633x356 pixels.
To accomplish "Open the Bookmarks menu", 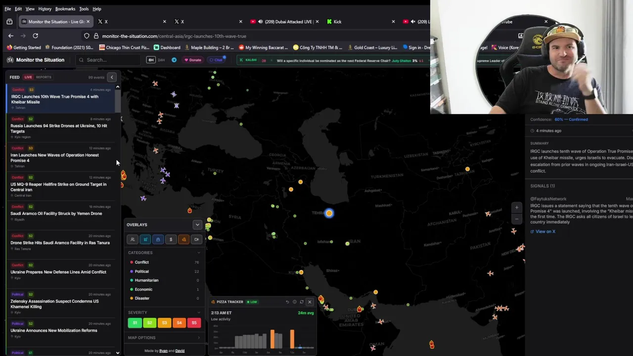I will (65, 9).
